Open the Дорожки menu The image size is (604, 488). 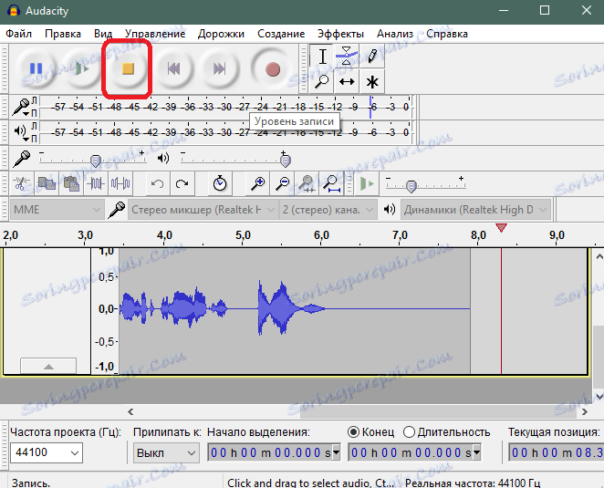pyautogui.click(x=221, y=34)
